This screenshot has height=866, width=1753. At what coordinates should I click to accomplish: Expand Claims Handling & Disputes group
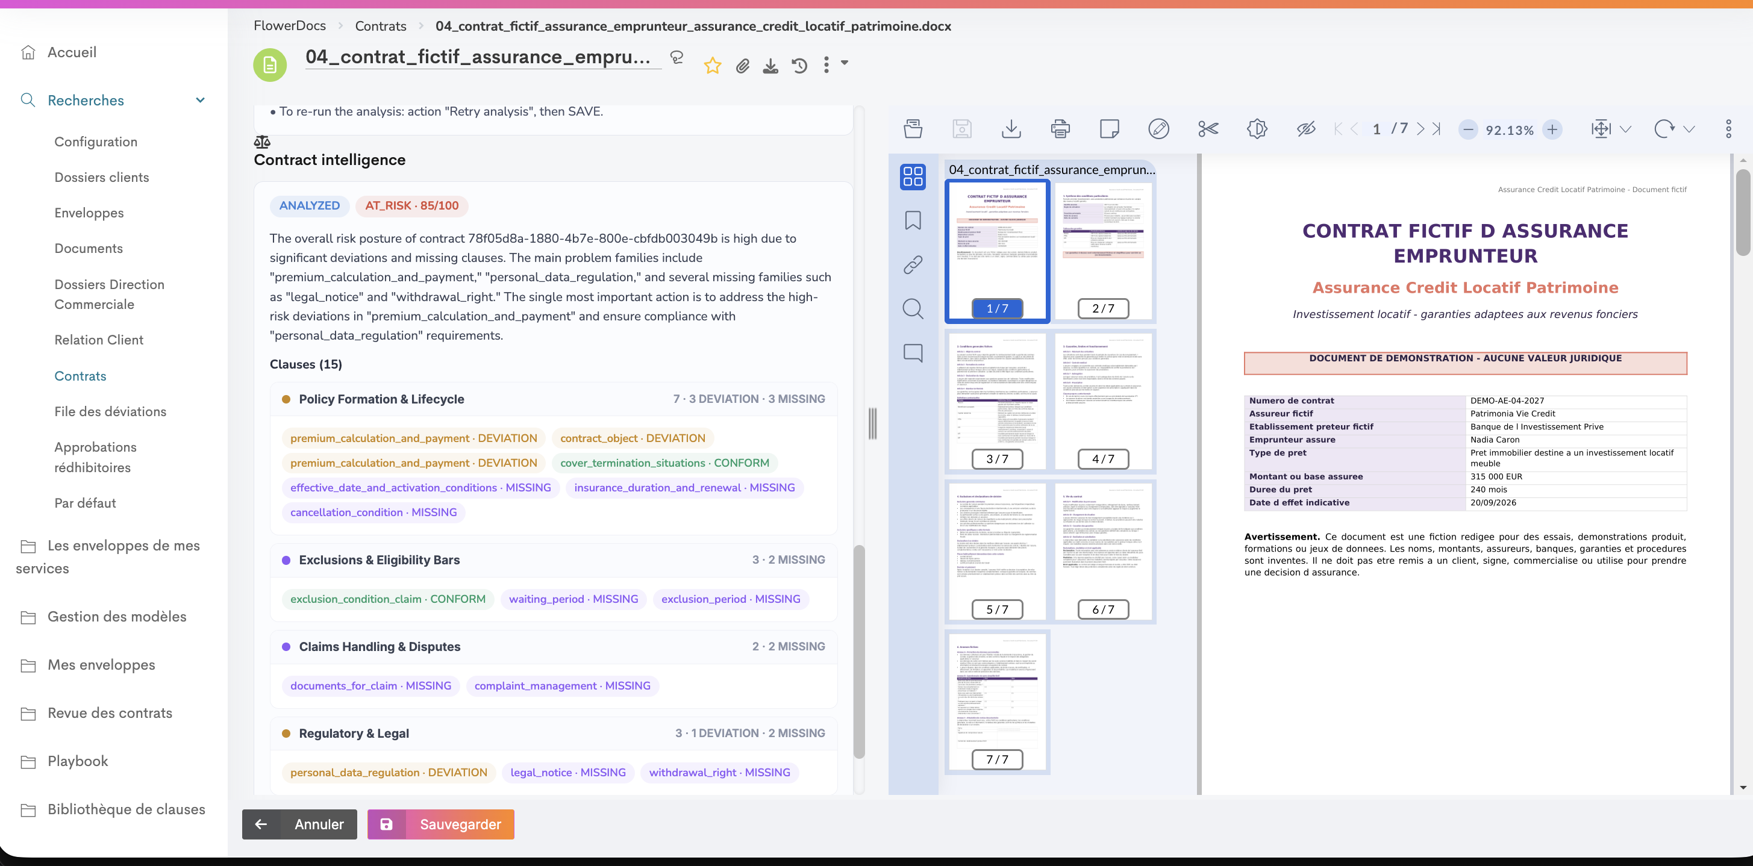(x=553, y=647)
